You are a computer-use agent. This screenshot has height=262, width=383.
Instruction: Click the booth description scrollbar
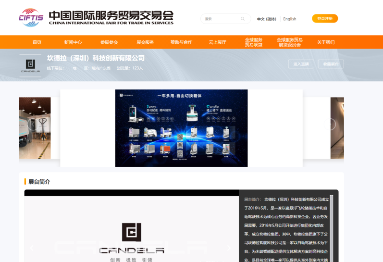pos(332,226)
